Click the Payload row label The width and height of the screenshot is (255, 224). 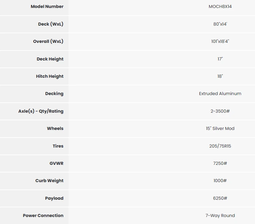[54, 198]
